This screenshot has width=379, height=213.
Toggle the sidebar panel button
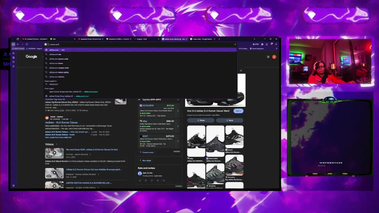click(13, 44)
